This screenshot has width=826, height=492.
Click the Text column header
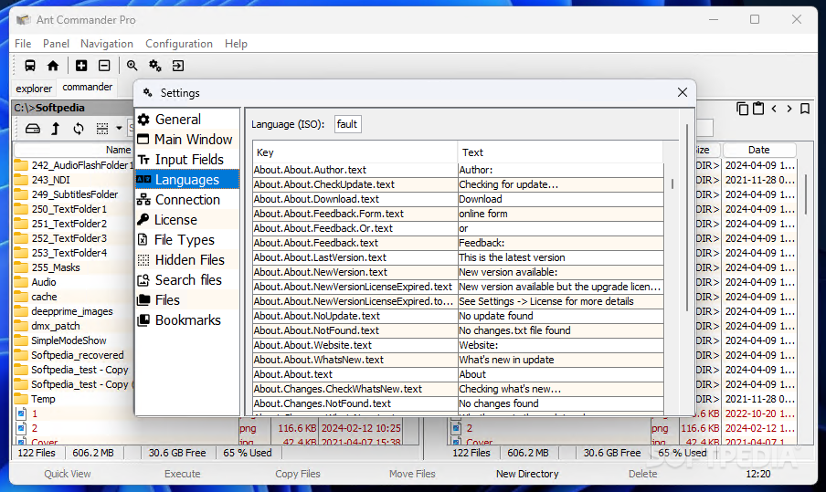(560, 152)
